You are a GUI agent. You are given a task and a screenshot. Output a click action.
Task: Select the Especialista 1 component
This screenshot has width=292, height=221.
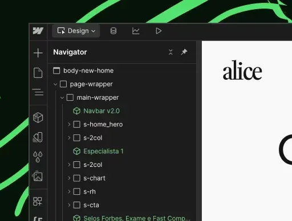(121, 152)
